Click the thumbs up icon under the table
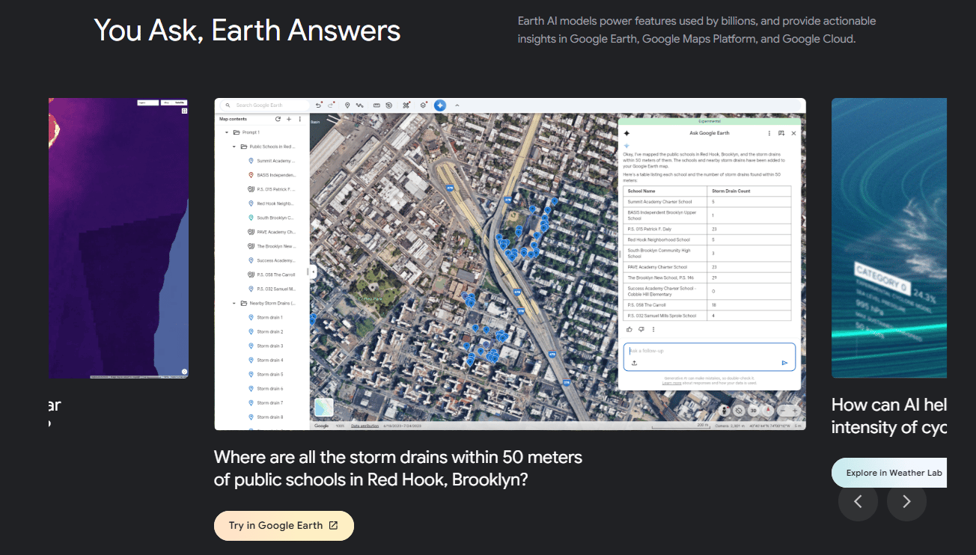 629,329
